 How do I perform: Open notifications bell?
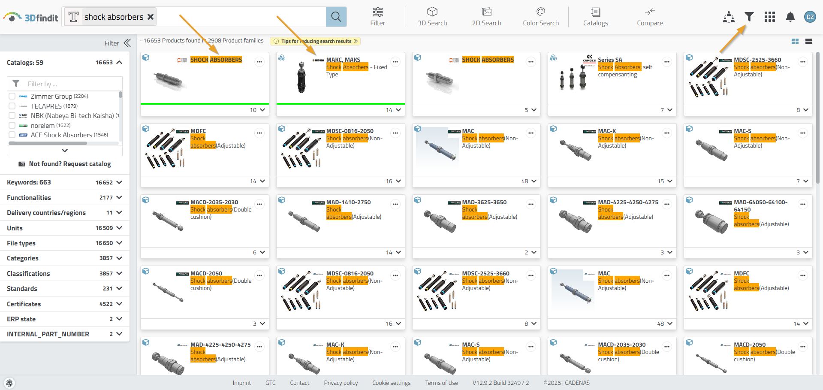tap(790, 17)
